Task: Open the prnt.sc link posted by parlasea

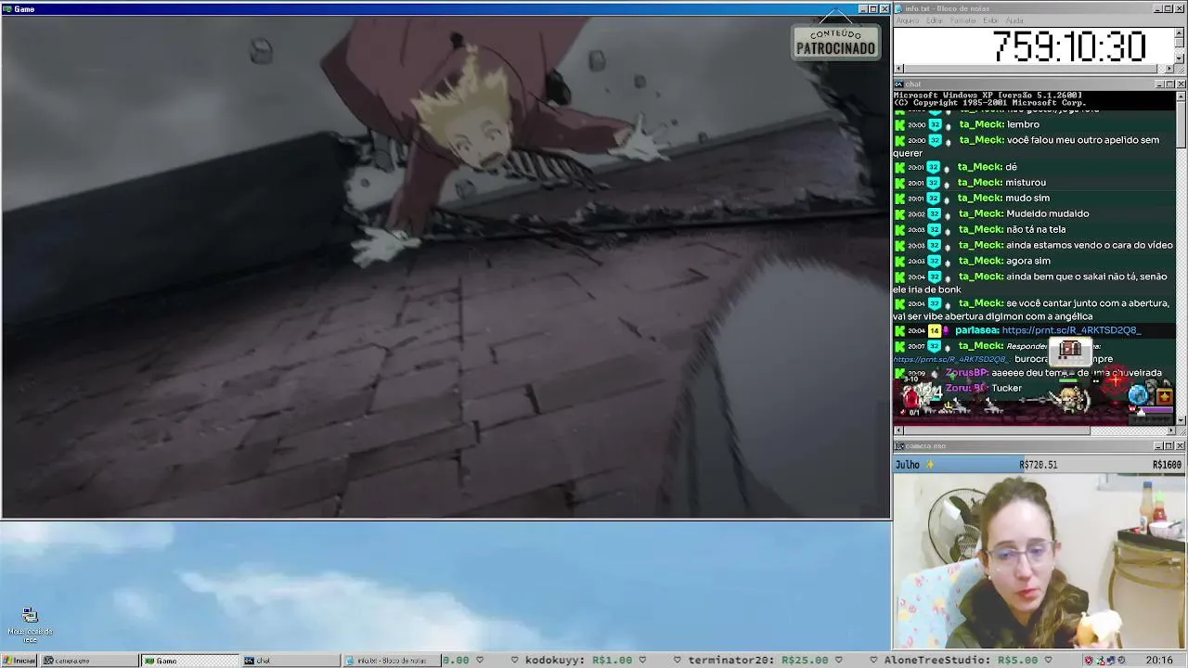Action: pyautogui.click(x=1071, y=330)
